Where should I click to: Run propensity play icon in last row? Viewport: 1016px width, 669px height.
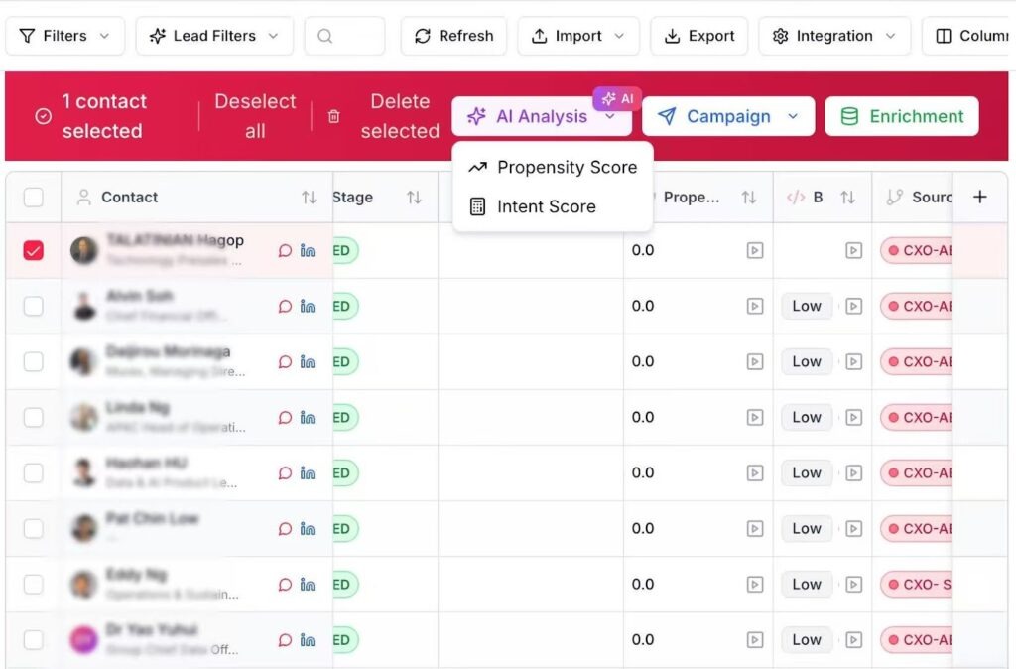(x=755, y=640)
